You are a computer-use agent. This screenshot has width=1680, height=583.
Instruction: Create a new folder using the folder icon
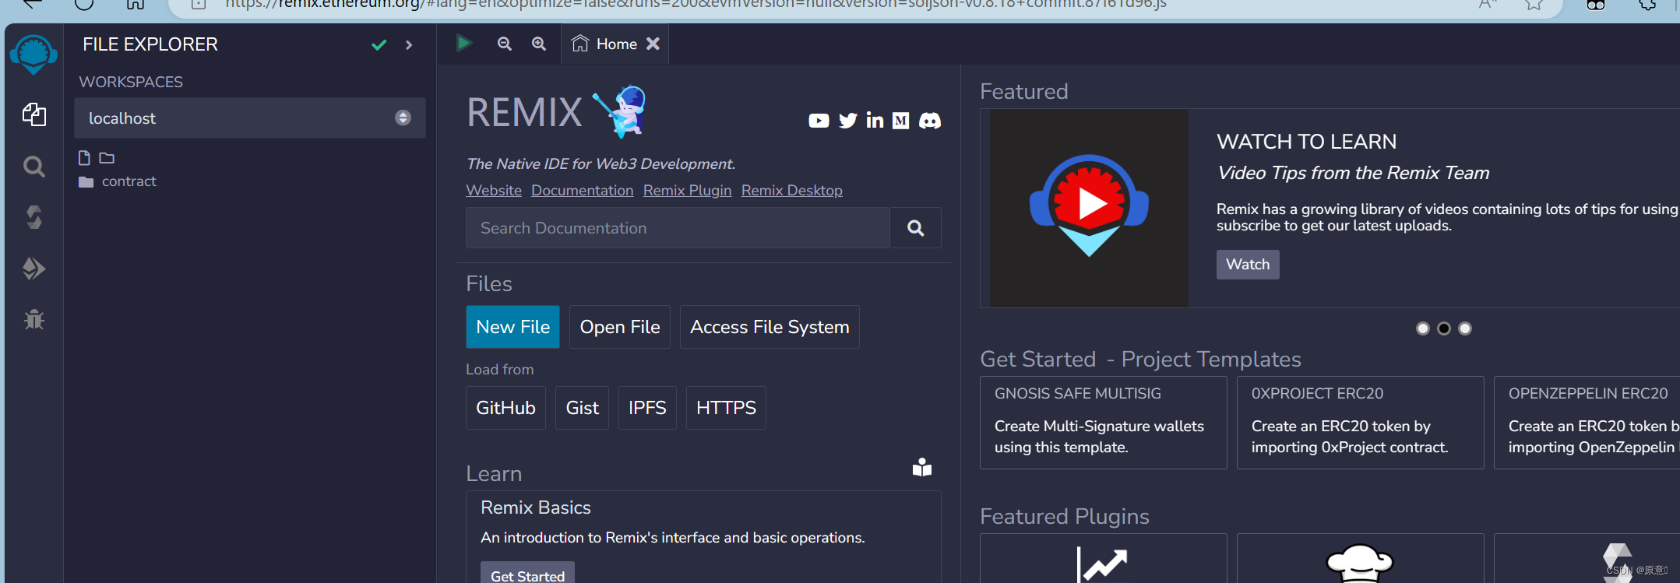coord(107,158)
